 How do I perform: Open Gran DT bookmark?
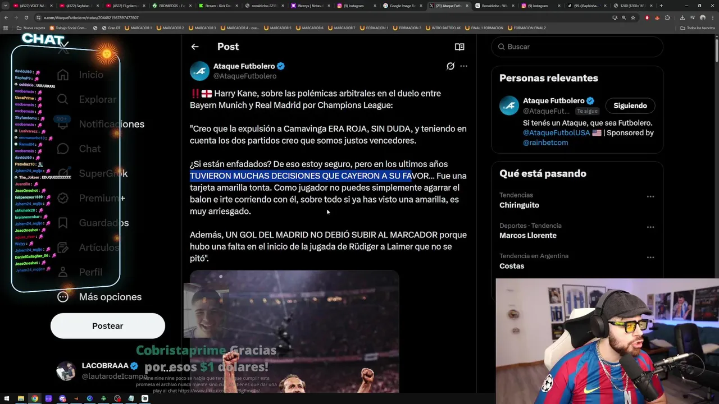click(x=110, y=27)
